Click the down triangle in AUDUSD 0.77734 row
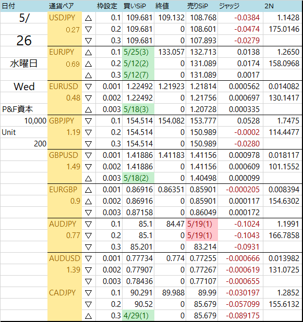This screenshot has width=303, height=322. pos(88,259)
